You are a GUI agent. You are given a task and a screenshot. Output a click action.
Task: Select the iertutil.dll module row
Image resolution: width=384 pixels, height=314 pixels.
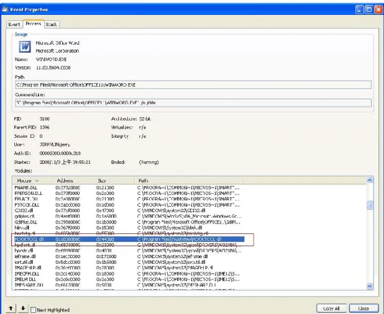click(x=129, y=262)
